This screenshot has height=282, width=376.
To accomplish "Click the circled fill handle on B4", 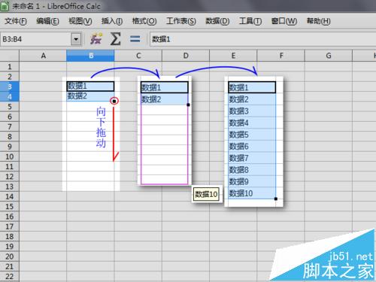I will click(x=114, y=101).
